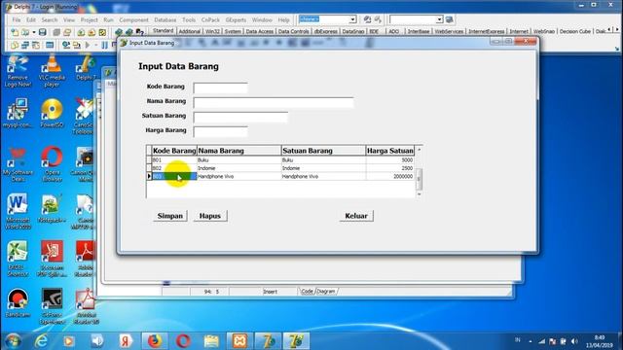Open the dropdown arrow beside Run icon
Screen dimensions: 623x350
pyautogui.click(x=95, y=46)
